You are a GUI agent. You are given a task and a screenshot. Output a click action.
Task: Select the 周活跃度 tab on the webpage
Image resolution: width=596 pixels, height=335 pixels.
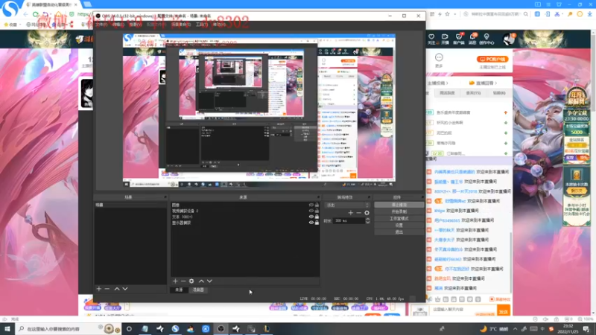447,93
